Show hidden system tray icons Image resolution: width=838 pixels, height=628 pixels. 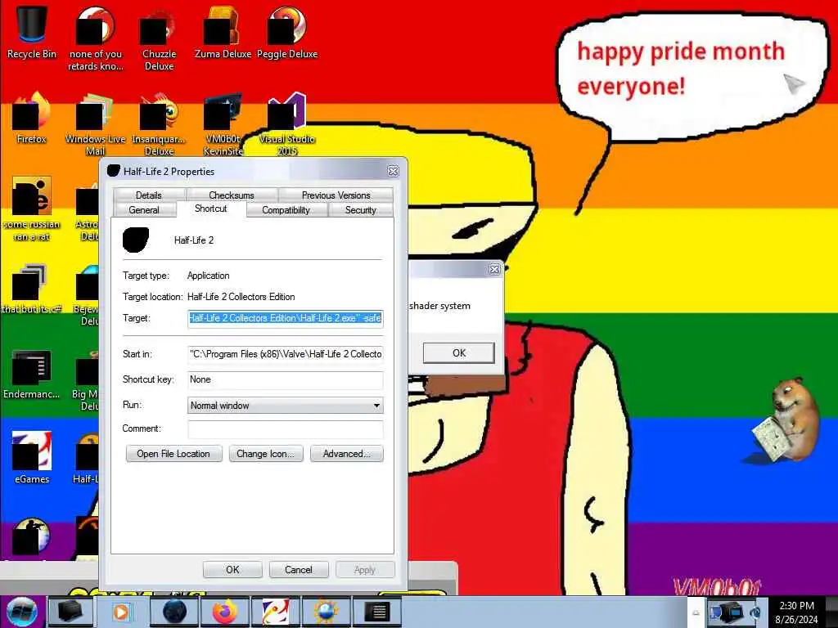coord(696,612)
